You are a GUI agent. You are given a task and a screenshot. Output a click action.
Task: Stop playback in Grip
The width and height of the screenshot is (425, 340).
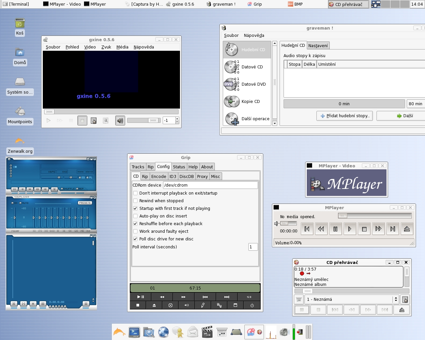pyautogui.click(x=138, y=305)
